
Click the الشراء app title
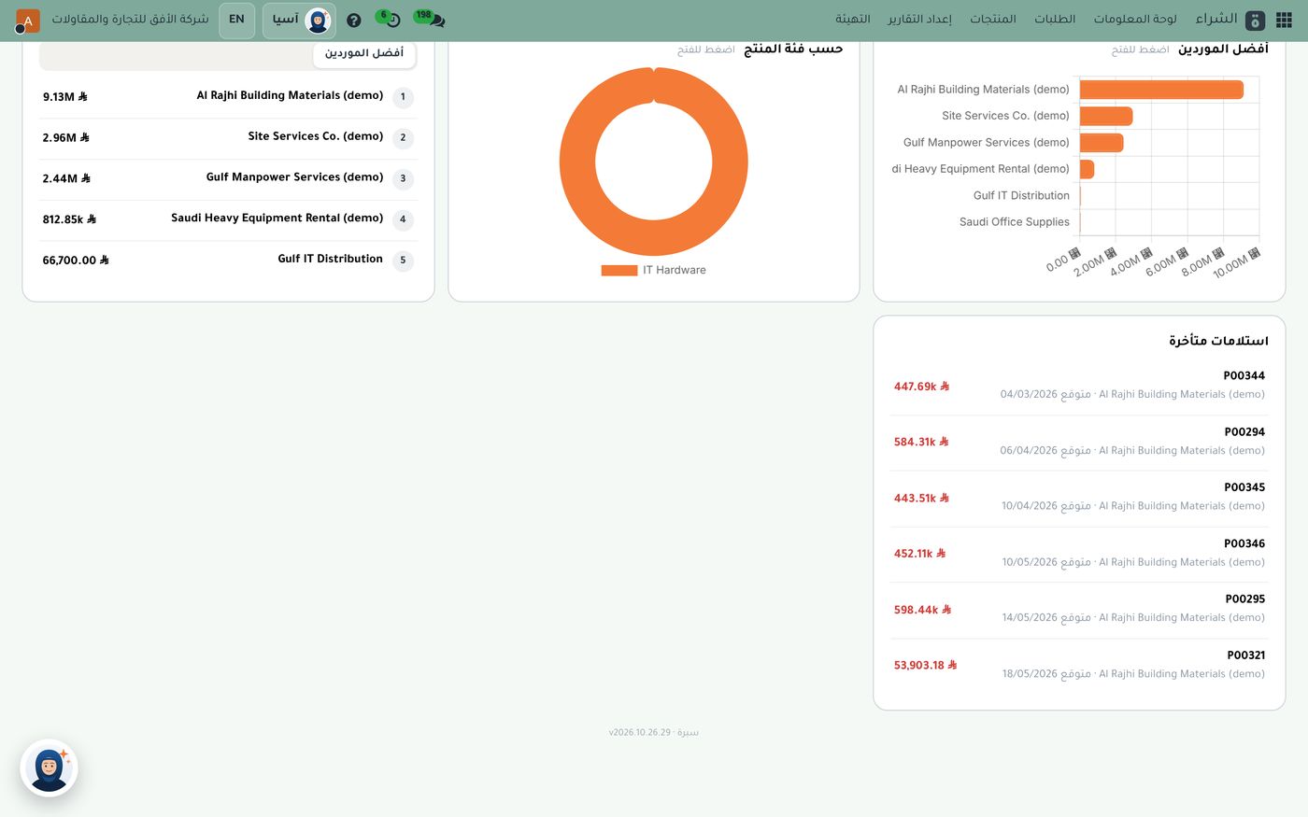(x=1216, y=19)
